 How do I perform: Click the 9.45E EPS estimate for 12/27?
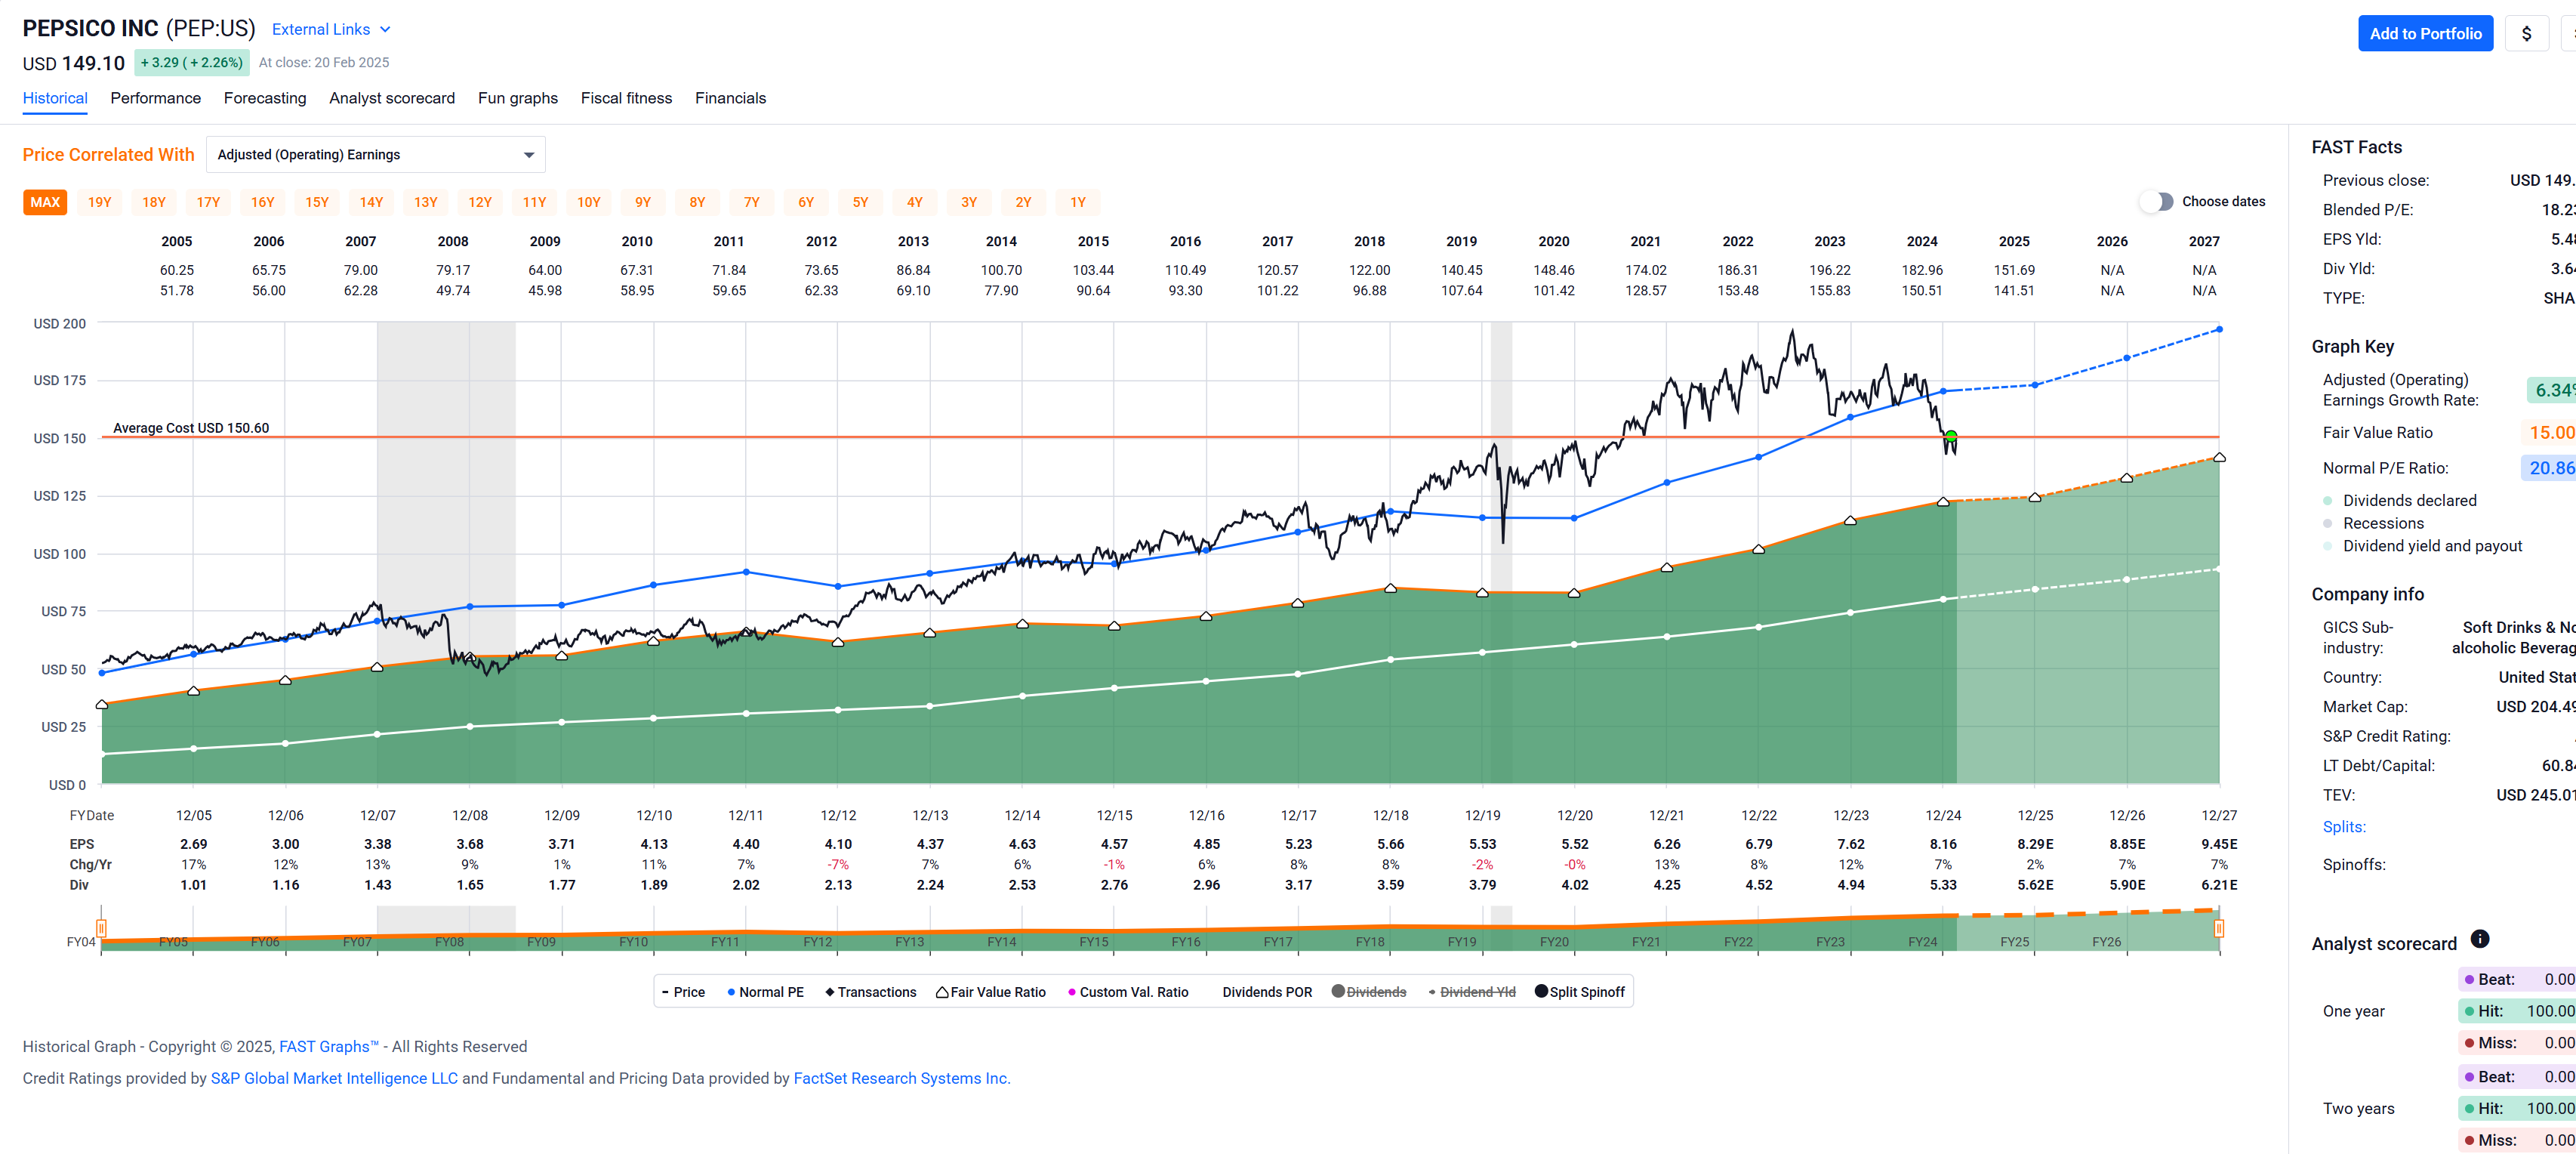(x=2219, y=844)
